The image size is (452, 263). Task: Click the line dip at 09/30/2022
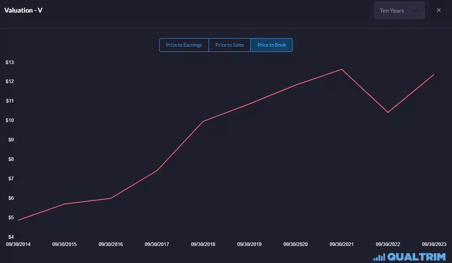coord(388,112)
